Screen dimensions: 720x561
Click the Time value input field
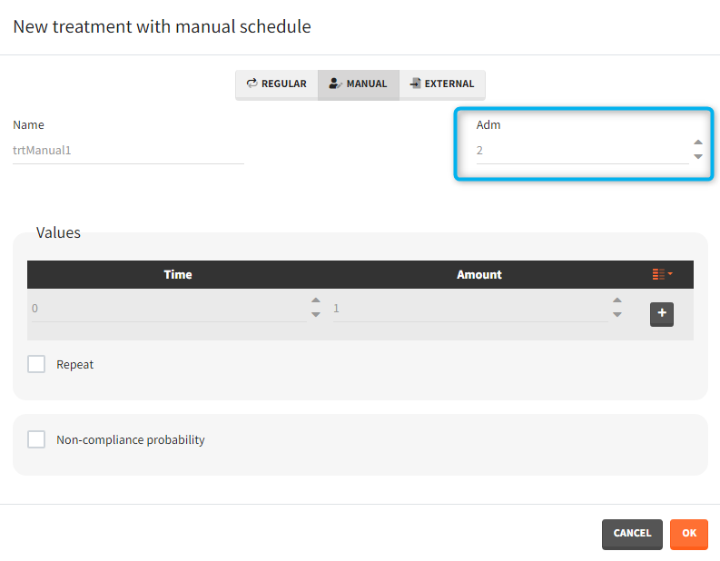coord(168,309)
